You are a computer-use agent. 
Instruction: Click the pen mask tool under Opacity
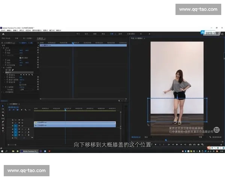coord(13,70)
